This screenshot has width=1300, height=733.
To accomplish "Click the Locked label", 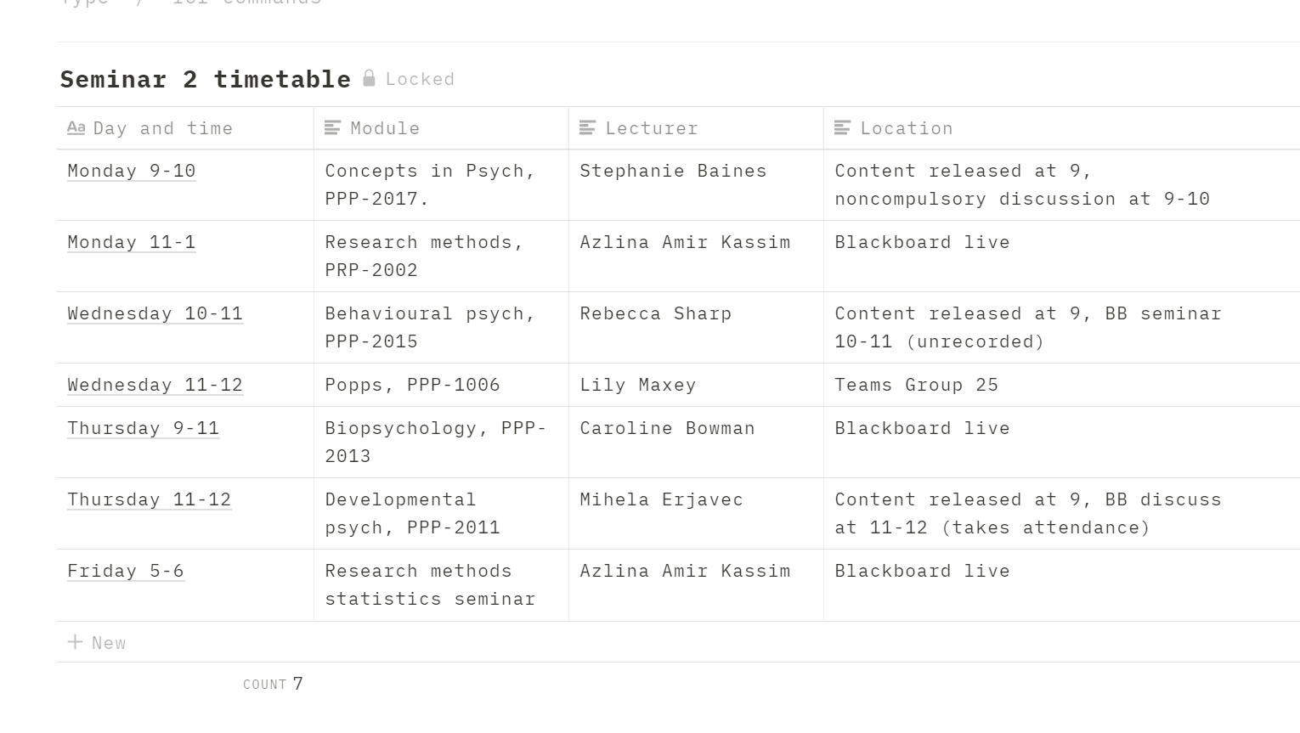I will click(420, 79).
